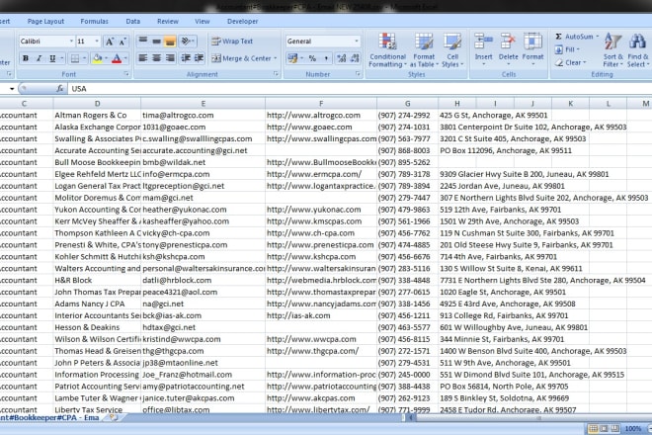This screenshot has width=652, height=435.
Task: Toggle Underline formatting
Action: 52,58
